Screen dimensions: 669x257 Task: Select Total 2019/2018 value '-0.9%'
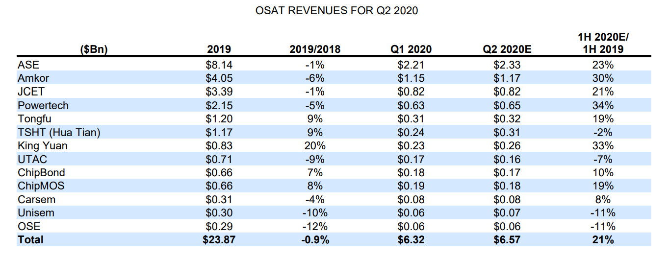[315, 240]
